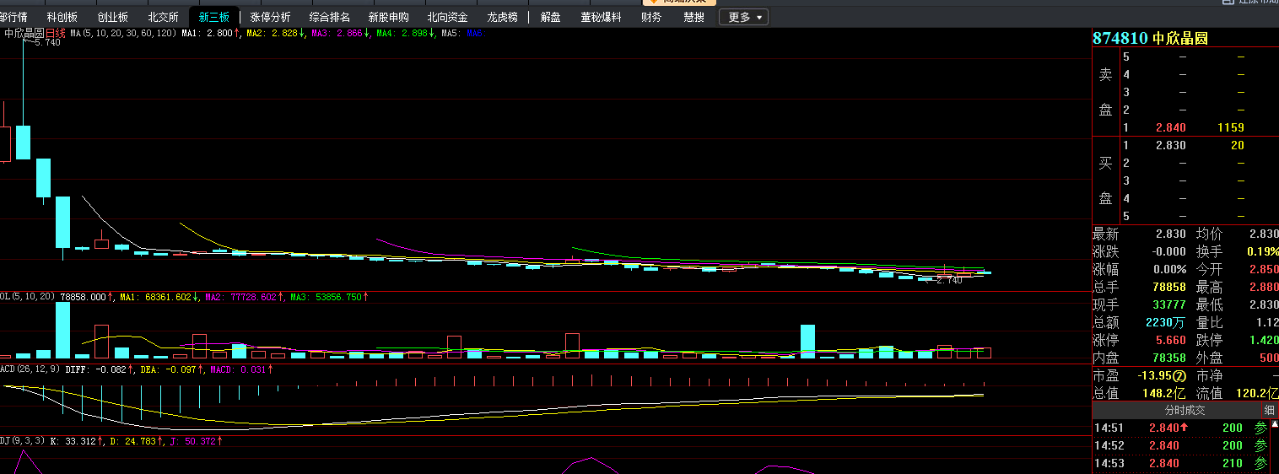The image size is (1279, 474).
Task: Click the 参 icon in 14:51 trade row
Action: point(1260,428)
